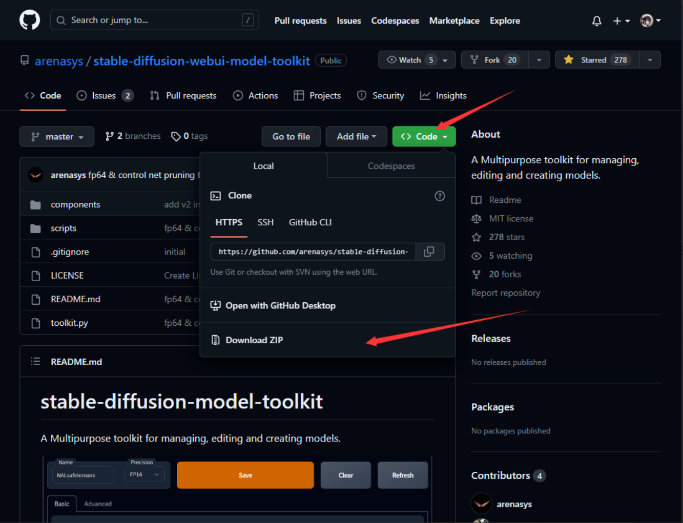This screenshot has height=523, width=683.
Task: Open the MIT license link
Action: [x=511, y=219]
